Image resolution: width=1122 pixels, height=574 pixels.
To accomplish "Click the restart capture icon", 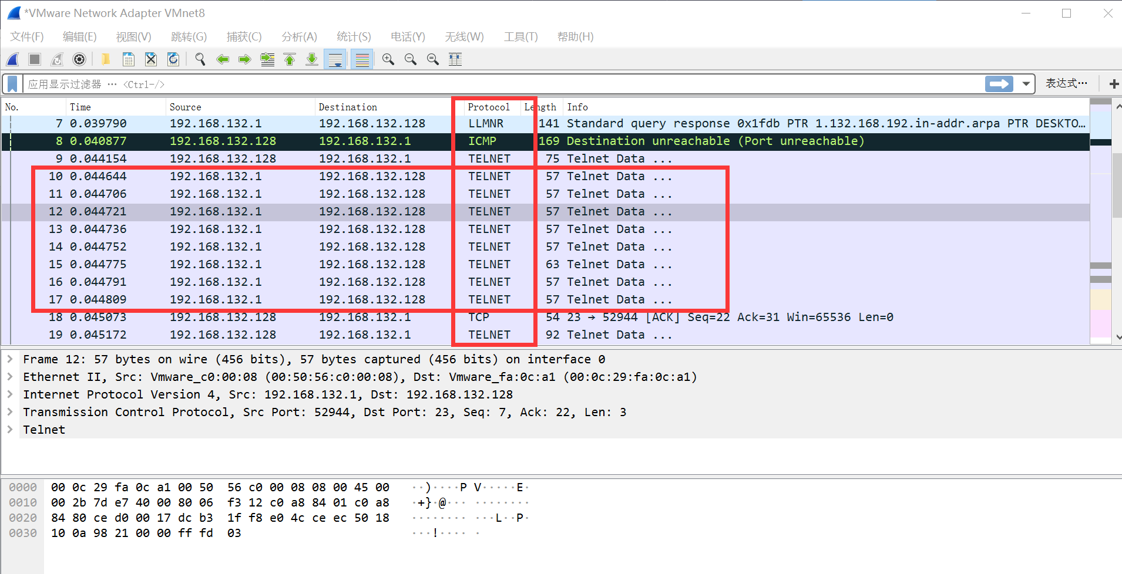I will 56,59.
